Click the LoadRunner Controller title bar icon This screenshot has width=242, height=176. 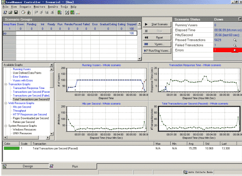pyautogui.click(x=3, y=2)
